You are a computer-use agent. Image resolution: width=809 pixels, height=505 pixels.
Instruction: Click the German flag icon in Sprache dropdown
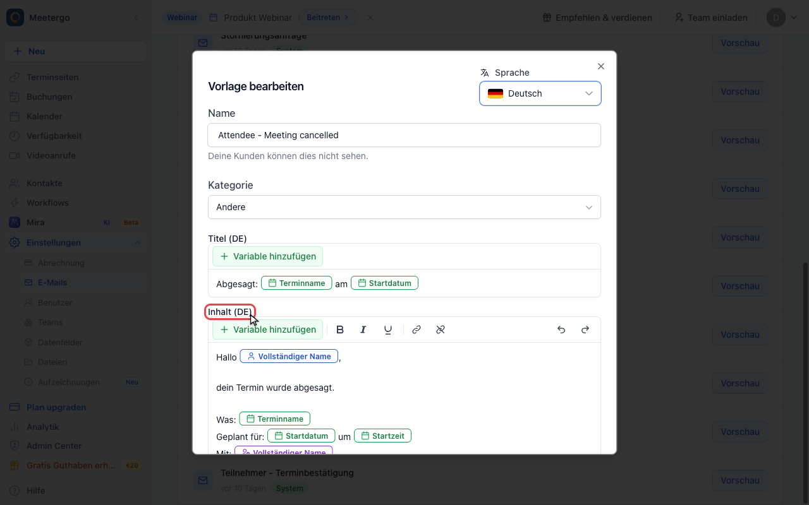[496, 93]
